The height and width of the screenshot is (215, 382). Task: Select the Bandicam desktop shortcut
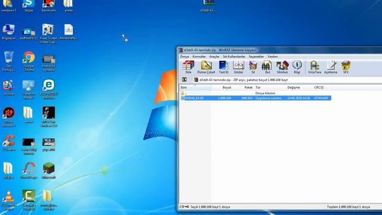(x=48, y=6)
